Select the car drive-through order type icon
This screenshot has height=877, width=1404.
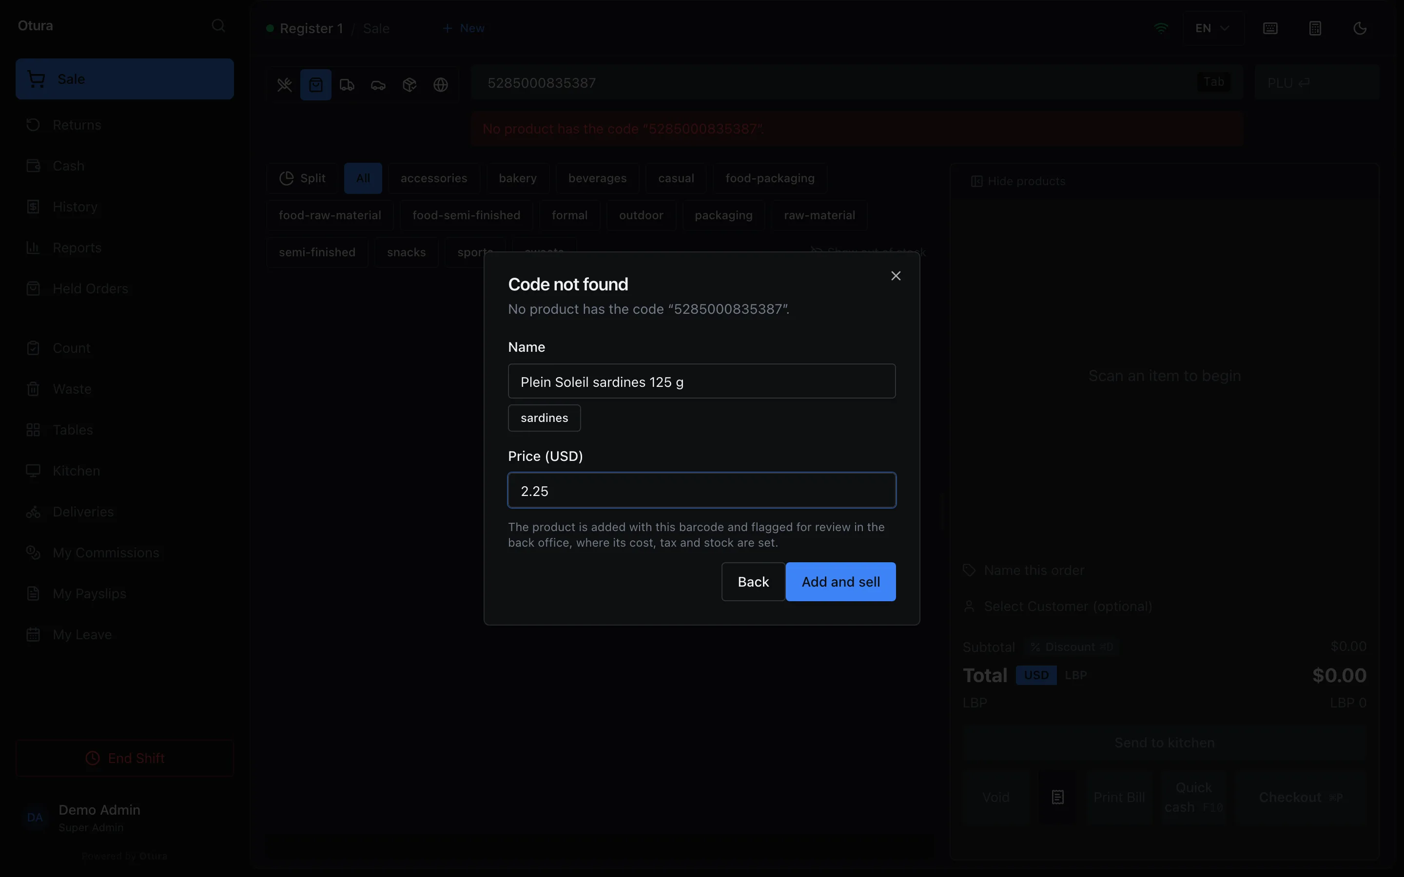click(378, 85)
